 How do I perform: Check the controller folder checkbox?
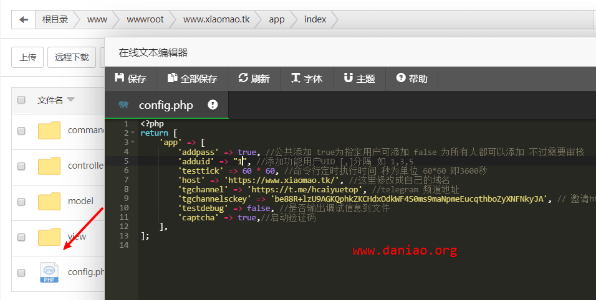click(x=21, y=166)
